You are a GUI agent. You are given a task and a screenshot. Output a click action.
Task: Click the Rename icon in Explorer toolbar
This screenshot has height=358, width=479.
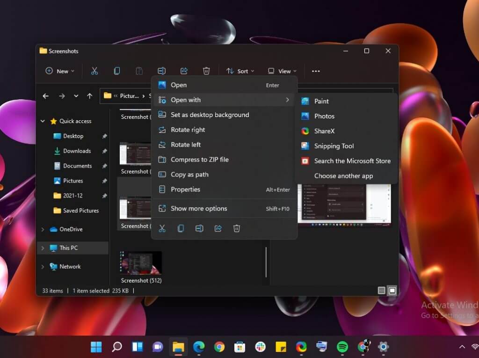(161, 71)
